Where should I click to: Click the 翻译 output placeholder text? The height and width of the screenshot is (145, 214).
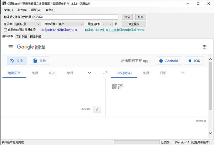[117, 87]
